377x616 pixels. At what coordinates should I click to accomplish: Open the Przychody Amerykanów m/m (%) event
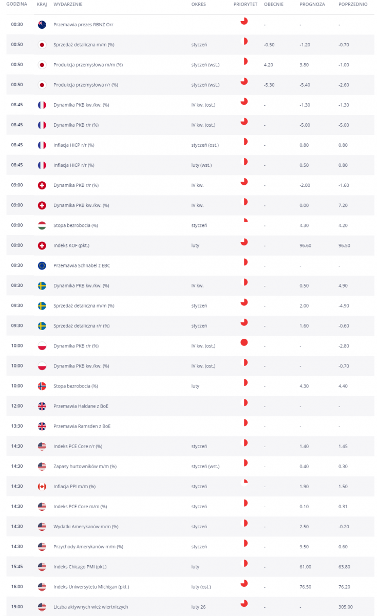click(88, 547)
